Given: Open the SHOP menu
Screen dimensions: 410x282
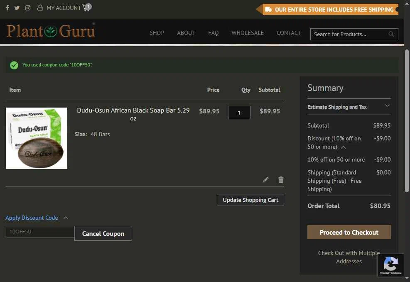Looking at the screenshot, I should (x=157, y=33).
